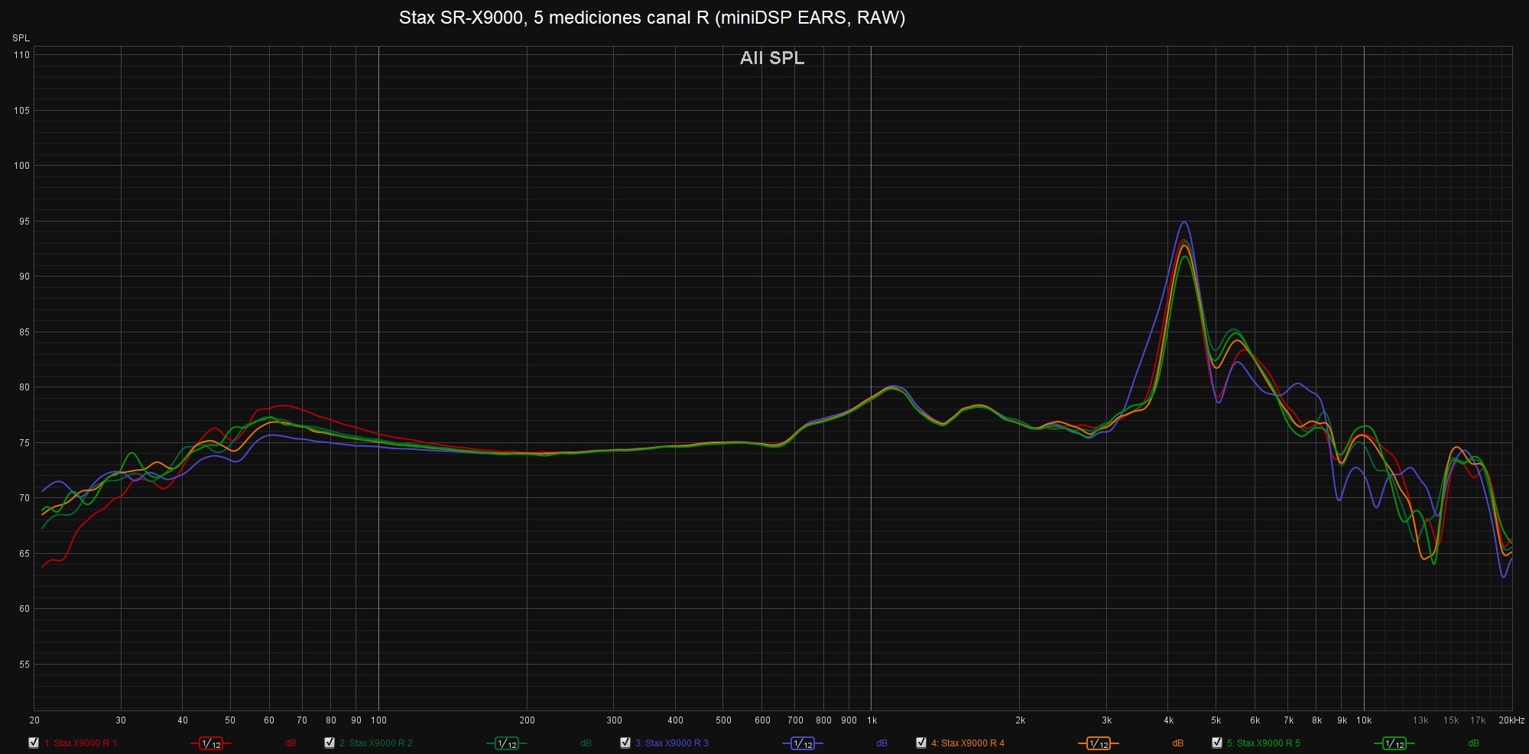Toggle the Stax X9000 R 3 trace visibility
Image resolution: width=1529 pixels, height=754 pixels.
pyautogui.click(x=625, y=743)
